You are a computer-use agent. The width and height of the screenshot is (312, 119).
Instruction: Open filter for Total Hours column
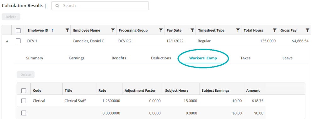click(x=274, y=30)
